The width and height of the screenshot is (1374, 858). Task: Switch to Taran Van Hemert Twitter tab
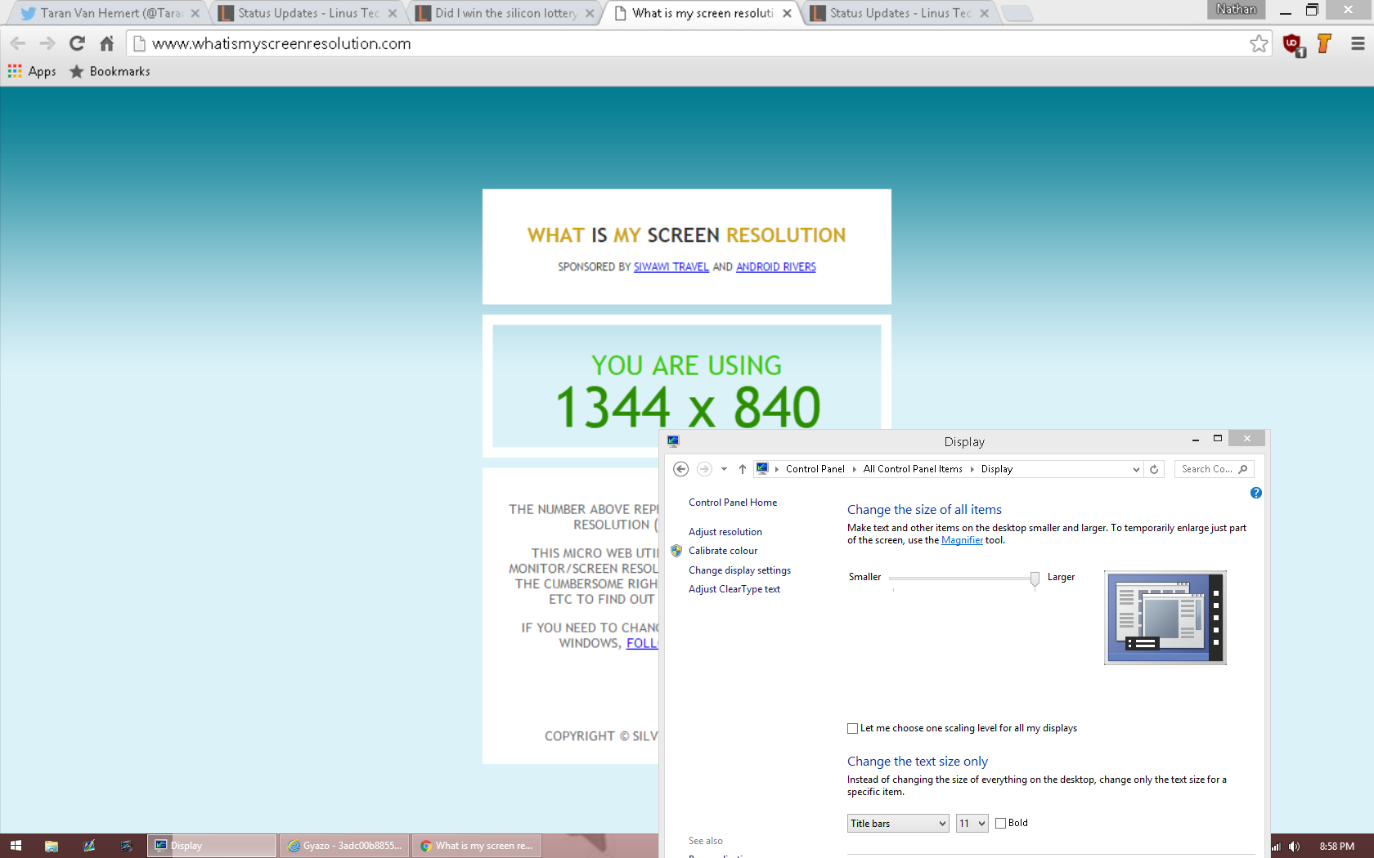point(110,13)
